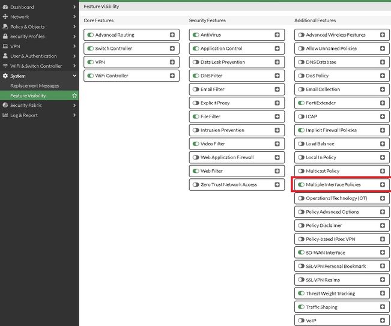
Task: Collapse the System menu chevron
Action: (x=74, y=76)
